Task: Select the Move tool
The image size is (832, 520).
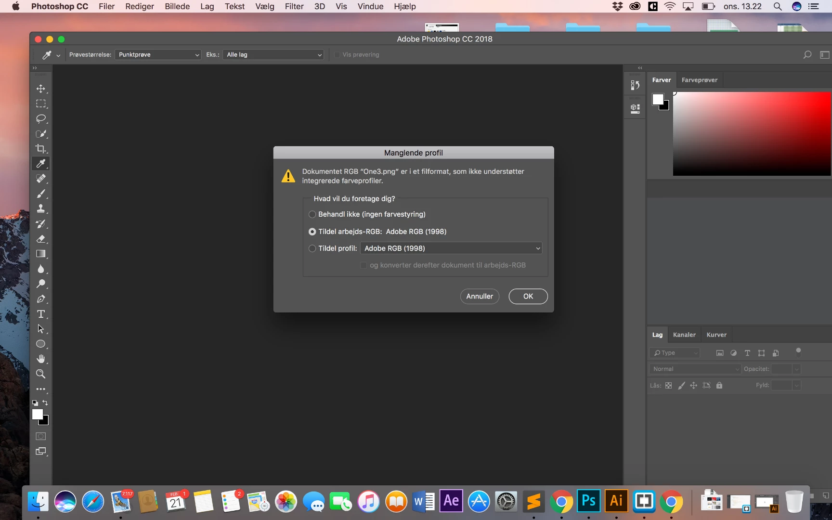Action: pyautogui.click(x=41, y=89)
